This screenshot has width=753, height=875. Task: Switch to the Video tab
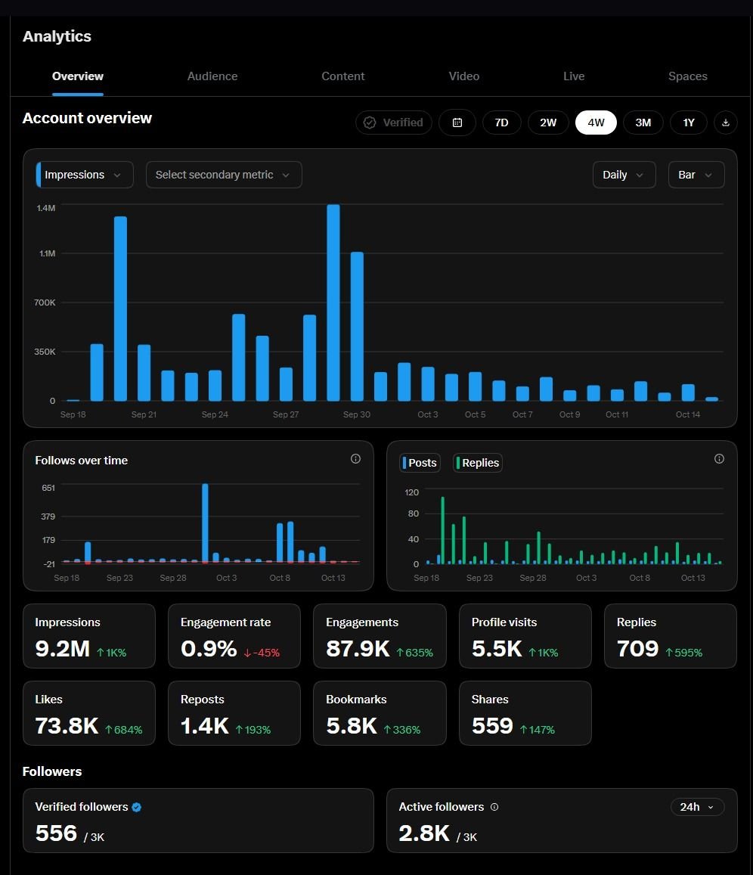(x=464, y=76)
